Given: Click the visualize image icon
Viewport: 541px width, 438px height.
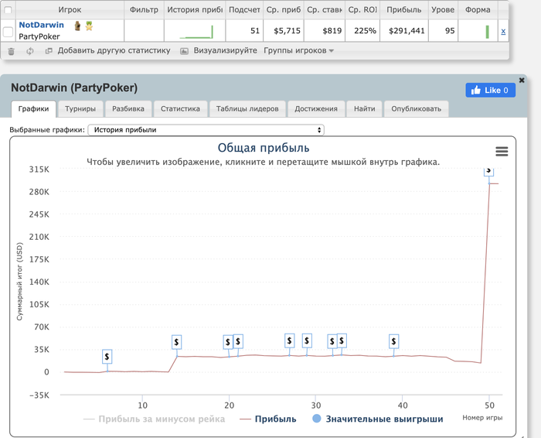Looking at the screenshot, I should coord(184,51).
